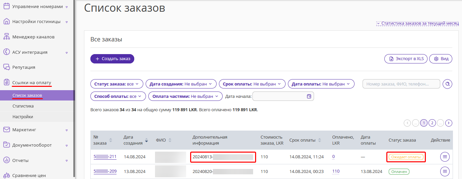Viewport: 462px width, 179px height.
Task: Open the 'Статус заказа' filter dropdown
Action: click(117, 84)
